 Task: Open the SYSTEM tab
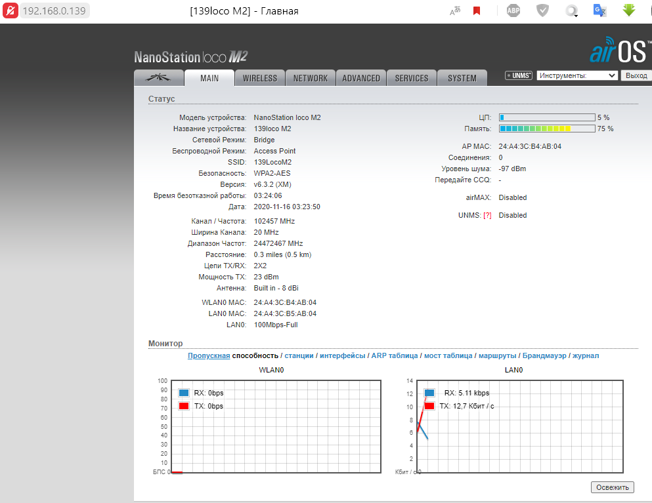[462, 78]
